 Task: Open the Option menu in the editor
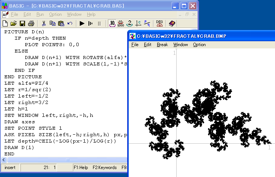coord(55,14)
